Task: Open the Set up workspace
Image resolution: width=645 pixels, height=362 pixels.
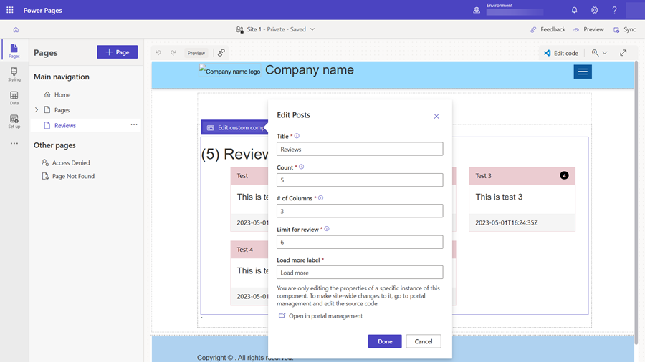Action: (x=14, y=122)
